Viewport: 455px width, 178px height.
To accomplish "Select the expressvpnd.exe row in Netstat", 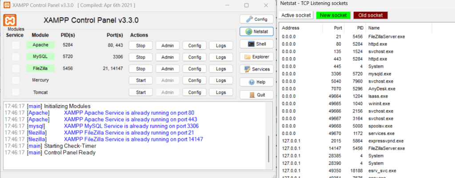I will coord(367,141).
